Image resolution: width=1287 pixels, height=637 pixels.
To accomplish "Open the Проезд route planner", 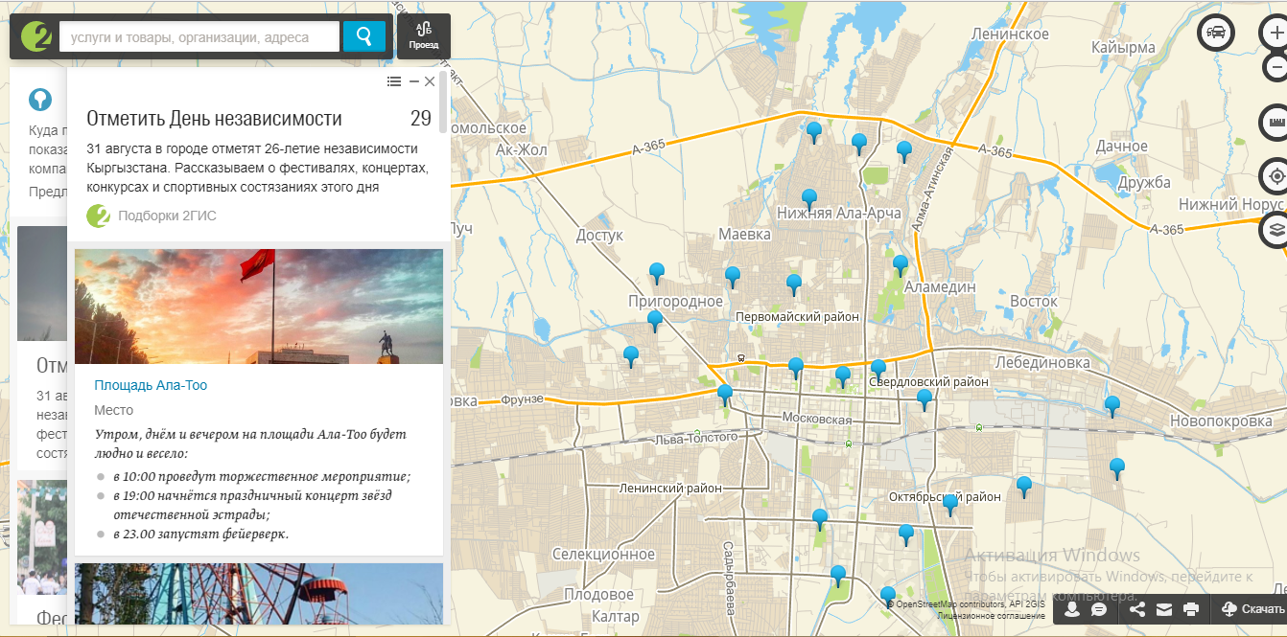I will click(423, 36).
